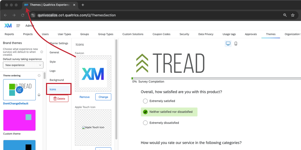Screen dimensions: 301x150
Task: Move DontChangeDefault theme down with arrow
Action: pos(39,95)
